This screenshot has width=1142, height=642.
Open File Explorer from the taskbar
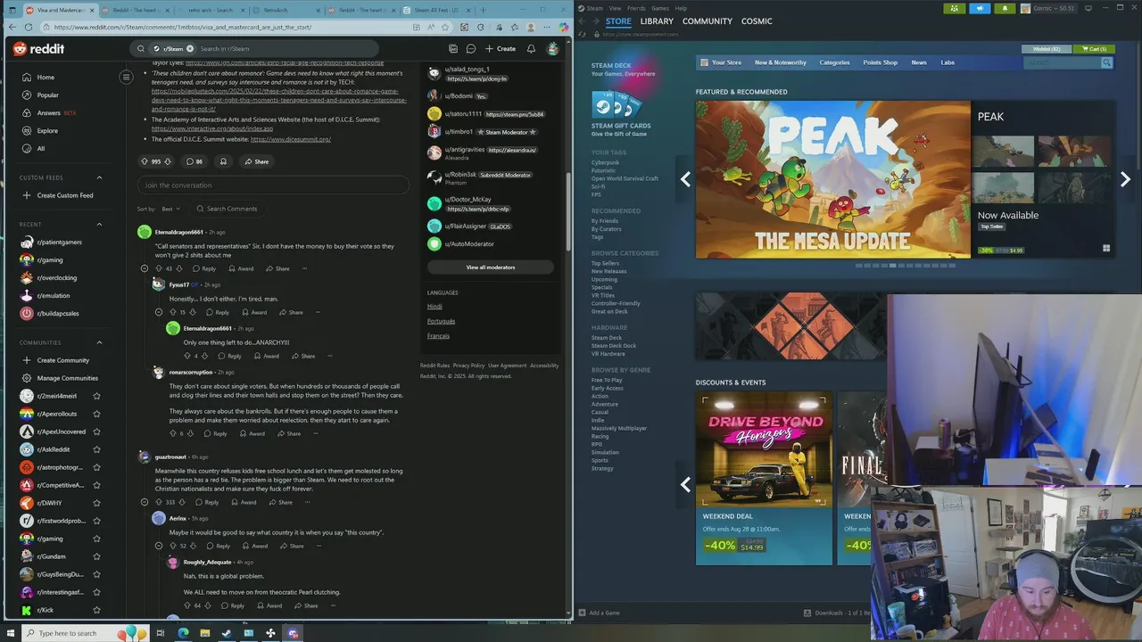coord(204,633)
